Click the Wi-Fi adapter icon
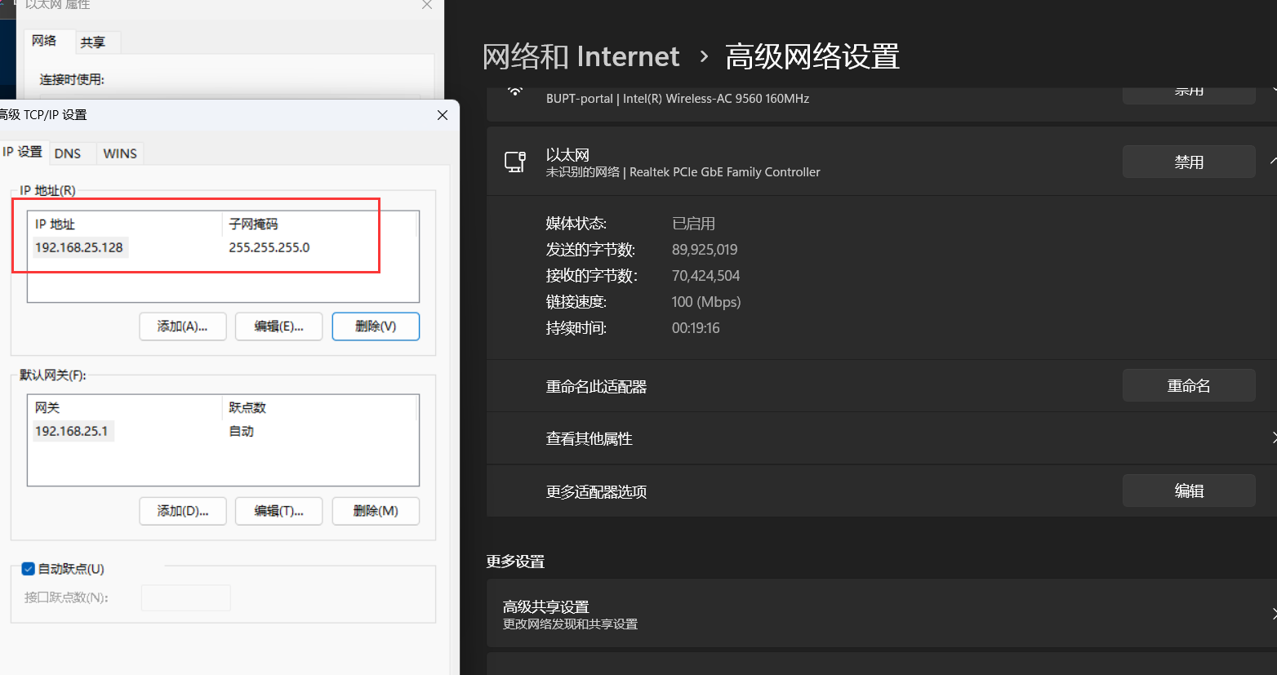This screenshot has width=1277, height=675. click(x=515, y=91)
